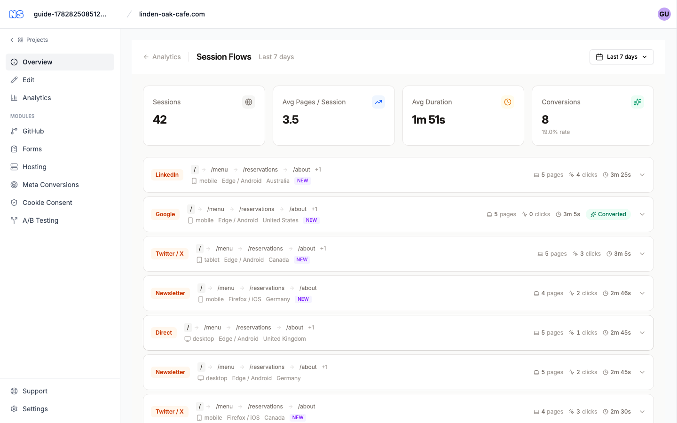Click the Analytics bar chart icon in sidebar

pyautogui.click(x=14, y=98)
